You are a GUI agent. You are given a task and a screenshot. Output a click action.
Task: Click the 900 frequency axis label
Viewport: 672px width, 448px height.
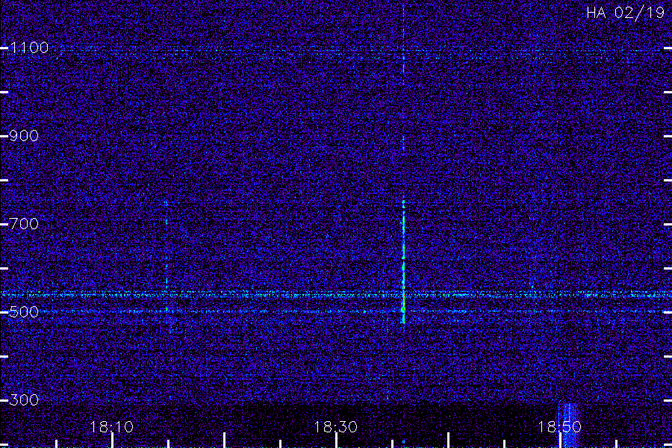click(x=24, y=136)
